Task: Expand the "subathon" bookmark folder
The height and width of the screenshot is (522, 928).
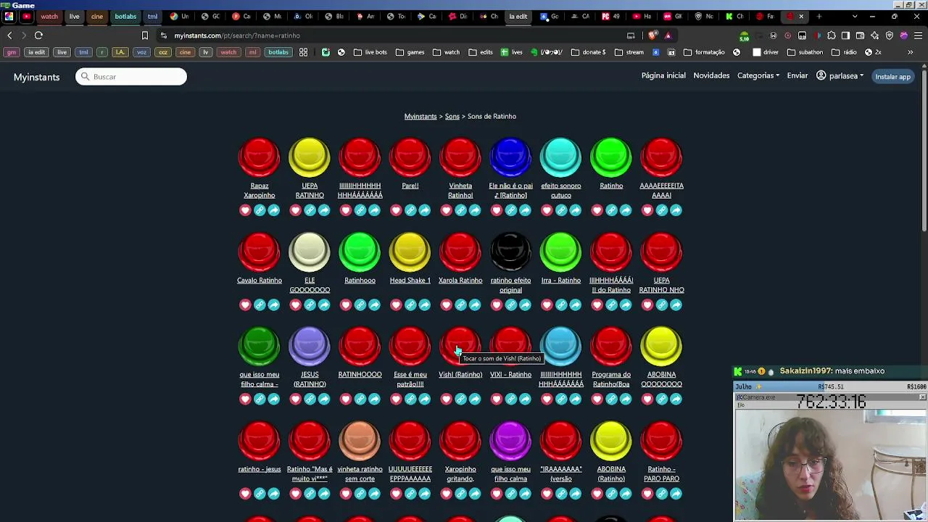Action: point(805,52)
